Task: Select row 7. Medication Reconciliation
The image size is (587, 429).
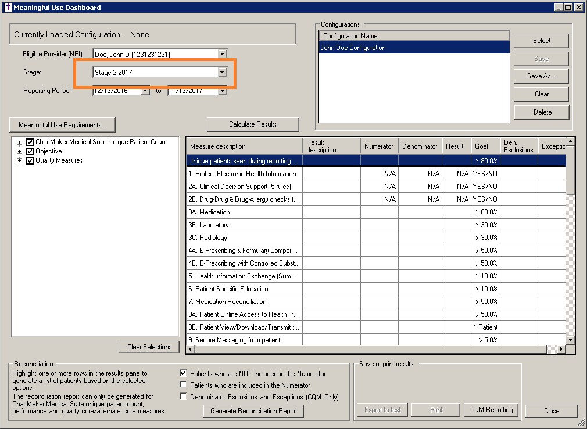Action: point(376,301)
